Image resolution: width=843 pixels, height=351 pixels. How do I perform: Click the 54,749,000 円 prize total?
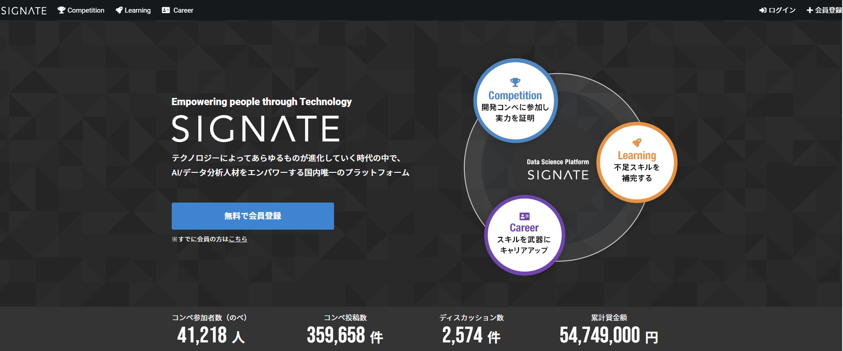(609, 335)
